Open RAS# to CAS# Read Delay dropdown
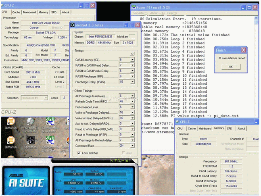The height and width of the screenshot is (196, 261). pyautogui.click(x=132, y=65)
